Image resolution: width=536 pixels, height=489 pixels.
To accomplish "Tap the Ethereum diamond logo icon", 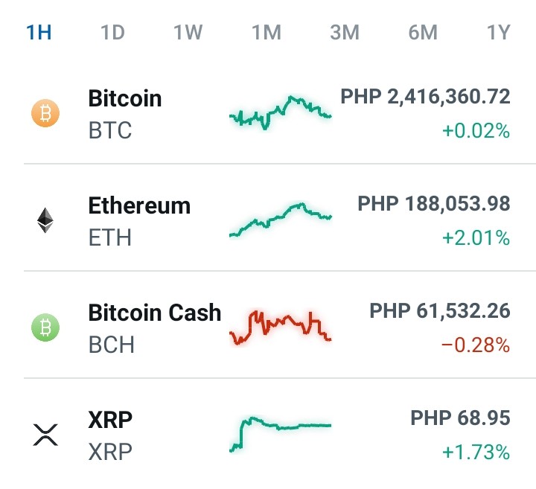I will pos(45,220).
